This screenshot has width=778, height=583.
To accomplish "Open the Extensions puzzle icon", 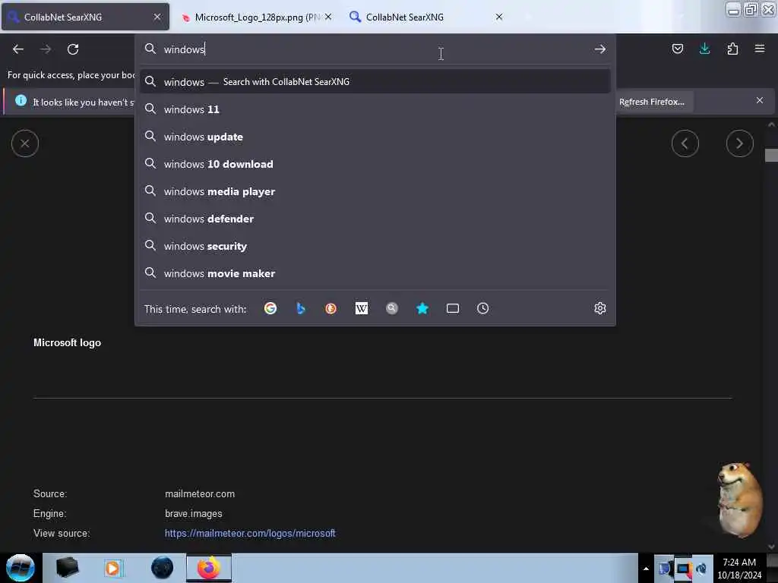I will click(732, 49).
